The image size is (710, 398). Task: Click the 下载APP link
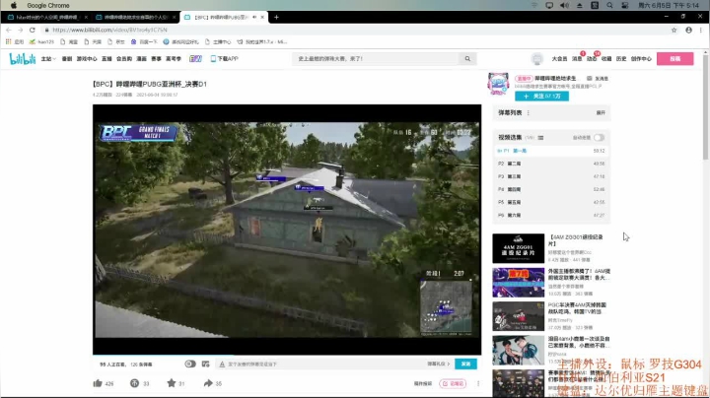click(224, 59)
